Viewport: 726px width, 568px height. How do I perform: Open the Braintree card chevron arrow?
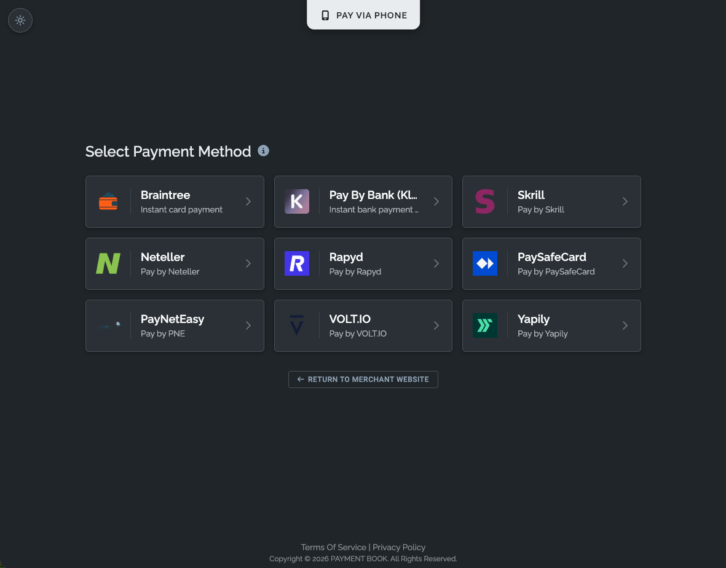point(248,201)
